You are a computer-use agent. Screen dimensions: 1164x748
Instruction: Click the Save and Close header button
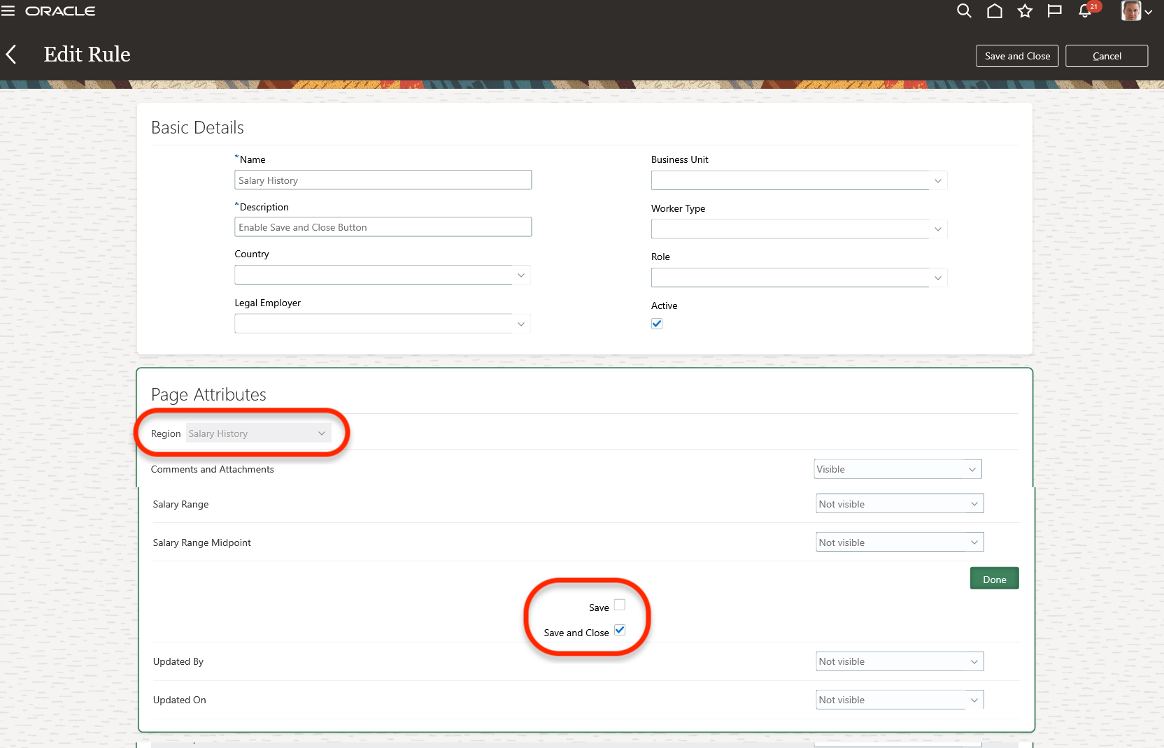[x=1017, y=56]
